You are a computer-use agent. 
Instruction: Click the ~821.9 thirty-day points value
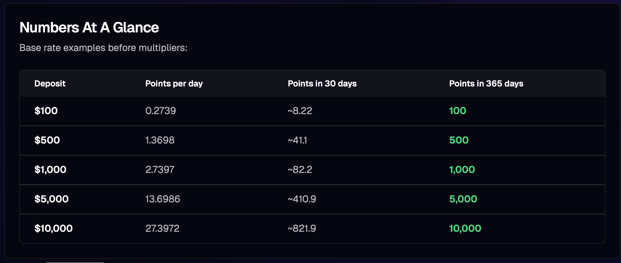(301, 228)
